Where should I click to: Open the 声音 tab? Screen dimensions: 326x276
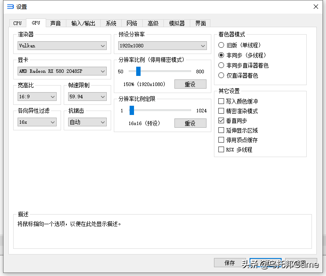click(x=55, y=23)
